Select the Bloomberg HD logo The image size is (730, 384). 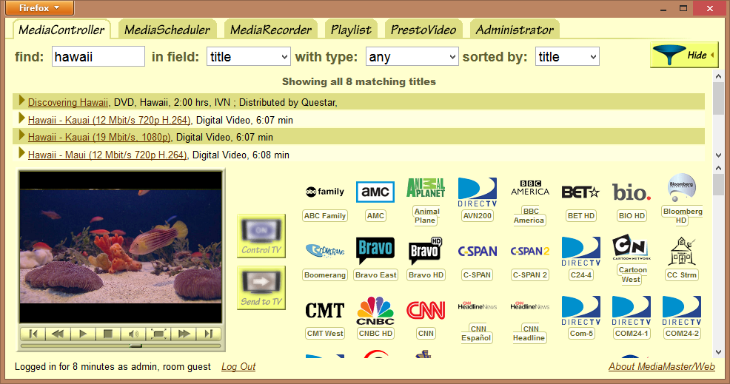tap(682, 188)
